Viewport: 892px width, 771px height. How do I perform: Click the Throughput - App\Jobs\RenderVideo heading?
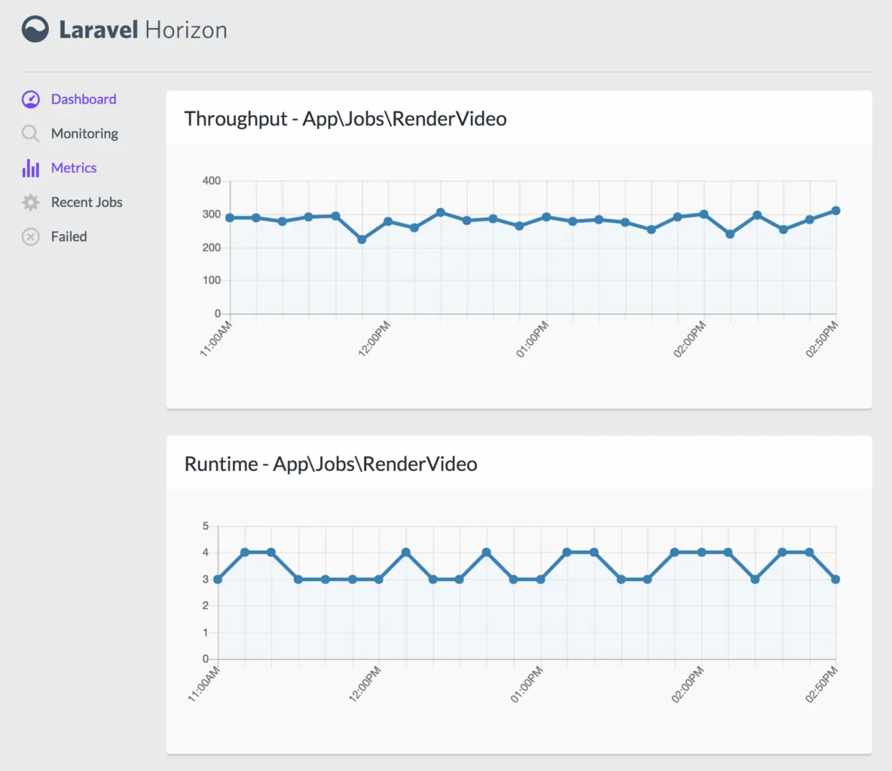pyautogui.click(x=345, y=119)
